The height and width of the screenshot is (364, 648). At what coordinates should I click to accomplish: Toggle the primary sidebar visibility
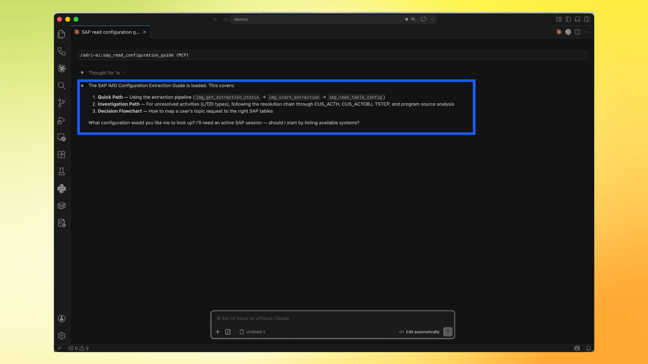pos(568,19)
